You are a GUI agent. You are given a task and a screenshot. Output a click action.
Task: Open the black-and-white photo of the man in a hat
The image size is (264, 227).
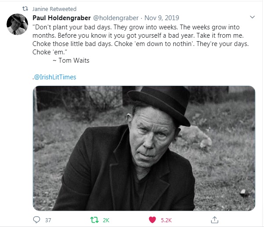point(144,148)
